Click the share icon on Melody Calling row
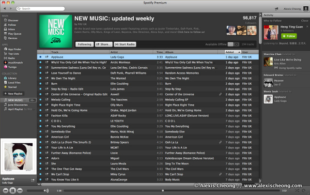 click(x=46, y=100)
